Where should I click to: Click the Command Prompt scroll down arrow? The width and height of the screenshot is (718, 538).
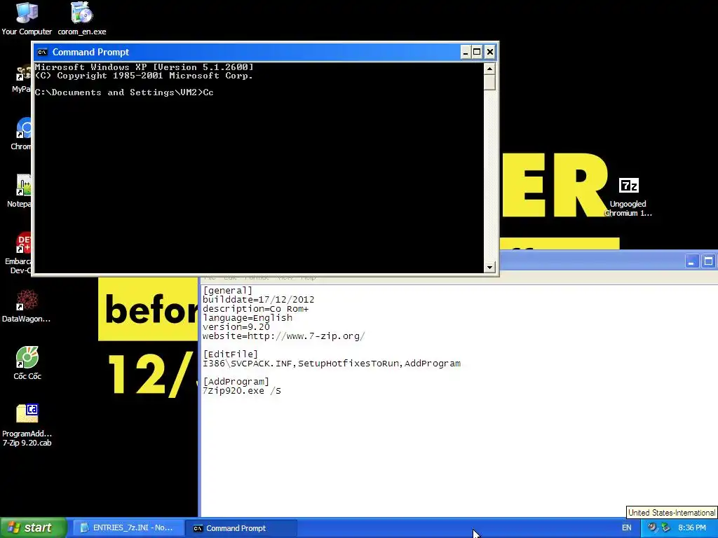[489, 267]
